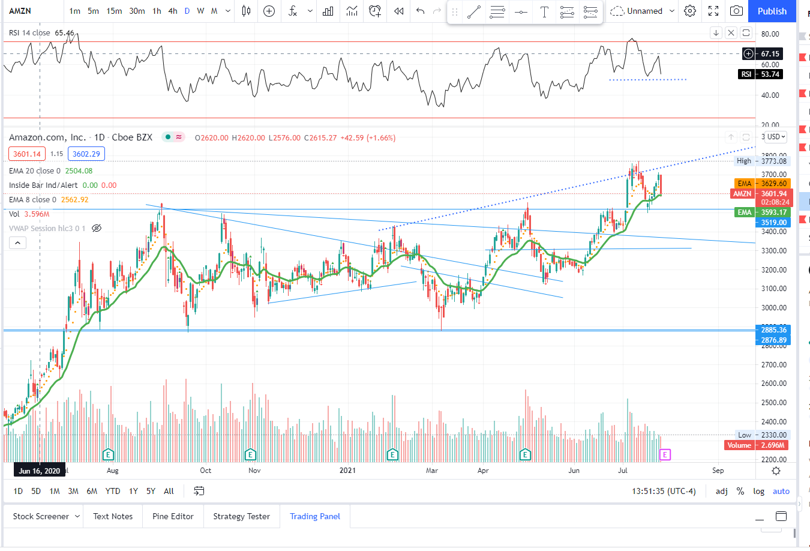The height and width of the screenshot is (551, 810).
Task: Click the compare or add symbol icon
Action: 269,11
